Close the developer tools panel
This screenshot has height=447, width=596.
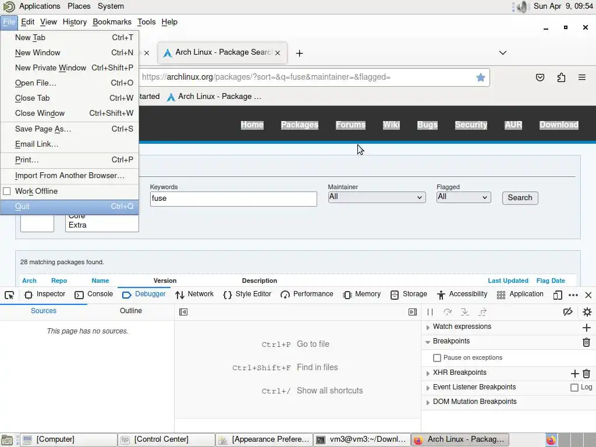[588, 295]
